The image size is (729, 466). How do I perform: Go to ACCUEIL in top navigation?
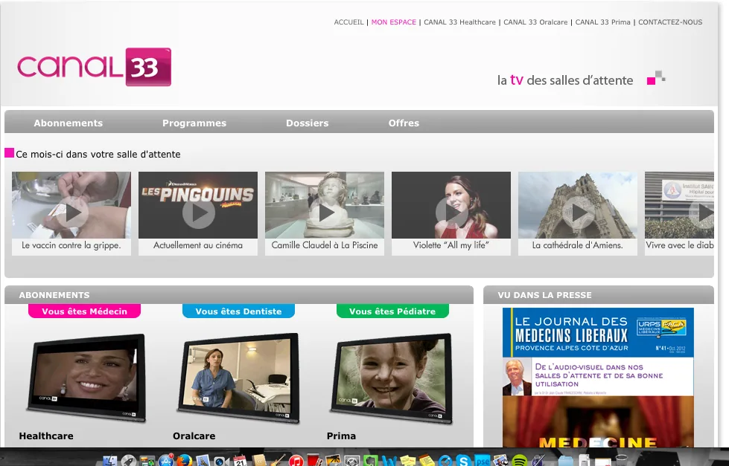[348, 22]
